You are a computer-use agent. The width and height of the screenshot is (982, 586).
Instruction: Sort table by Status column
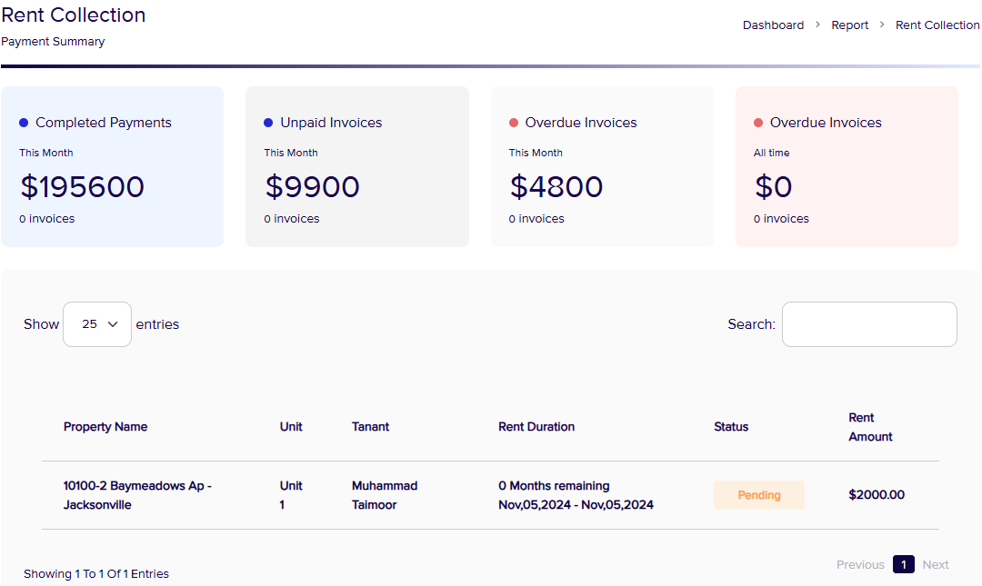coord(731,427)
